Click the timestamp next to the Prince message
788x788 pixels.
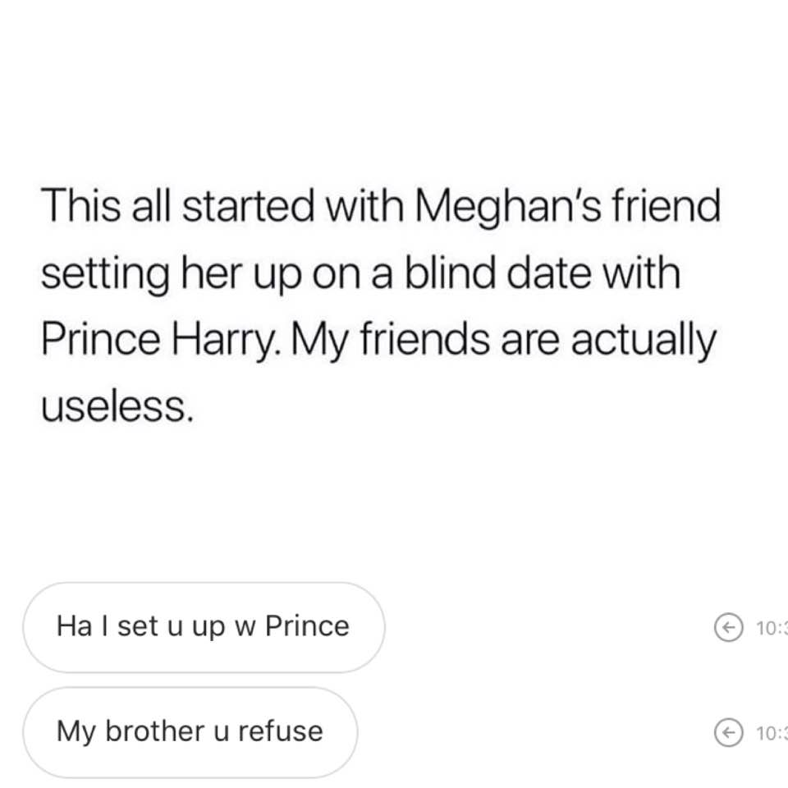click(x=772, y=628)
